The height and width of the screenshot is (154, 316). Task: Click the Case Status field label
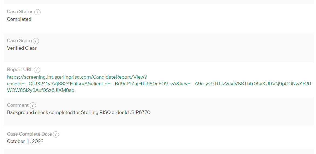[x=20, y=12]
